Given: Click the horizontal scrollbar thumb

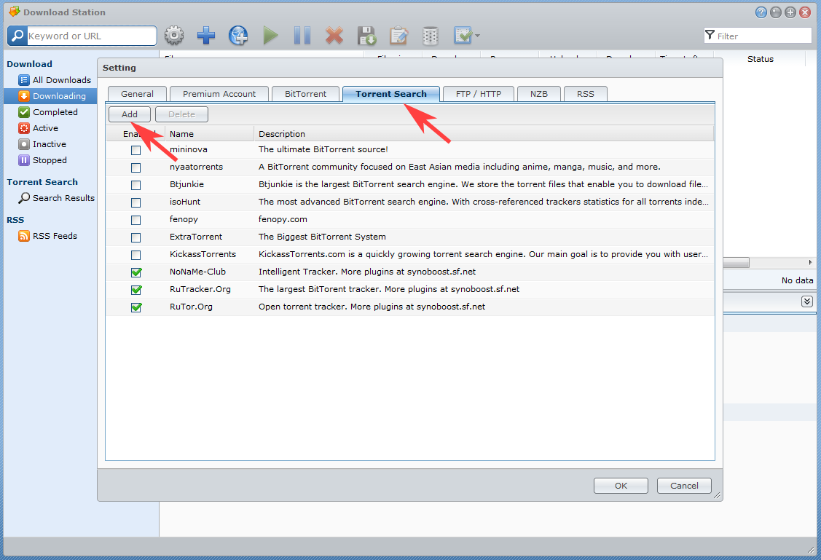Looking at the screenshot, I should point(736,263).
